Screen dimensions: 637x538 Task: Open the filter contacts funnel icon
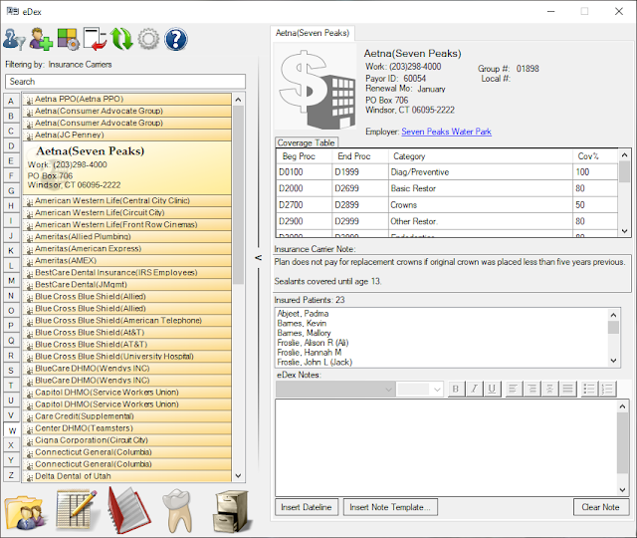pos(14,39)
